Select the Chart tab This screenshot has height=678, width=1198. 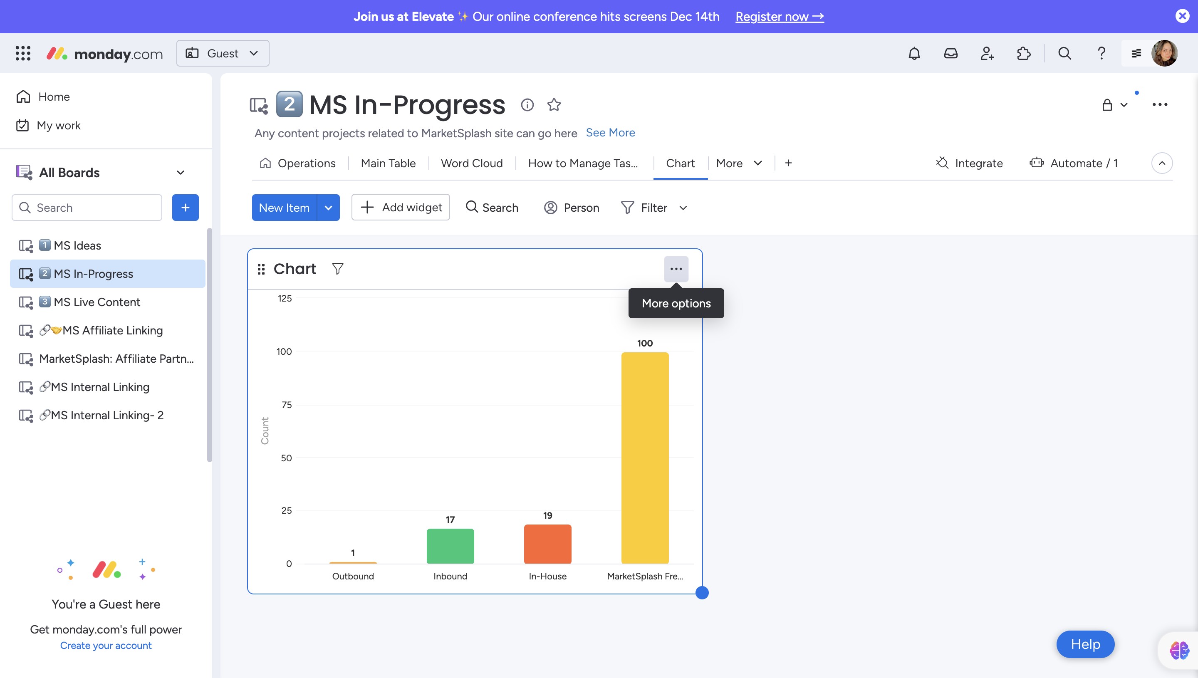(x=680, y=163)
